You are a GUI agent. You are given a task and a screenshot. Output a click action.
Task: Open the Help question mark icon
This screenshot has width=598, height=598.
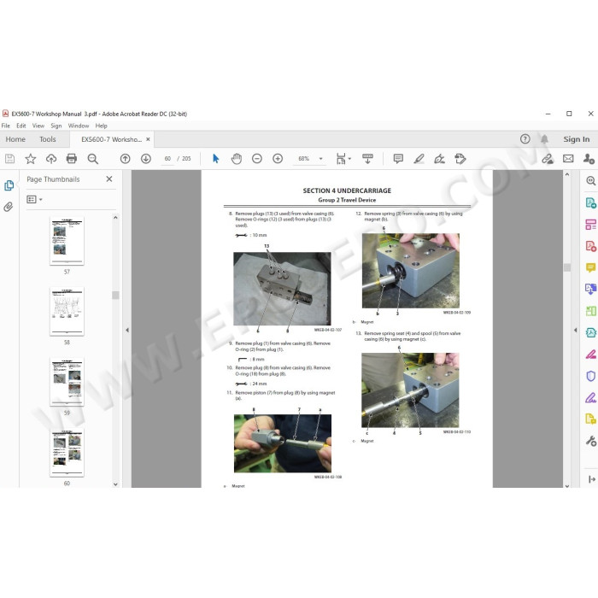pos(525,139)
